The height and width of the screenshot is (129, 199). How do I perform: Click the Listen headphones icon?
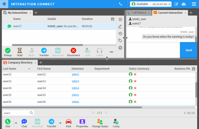99,52
